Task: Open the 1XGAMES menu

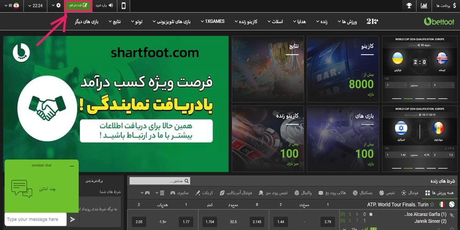Action: [213, 22]
